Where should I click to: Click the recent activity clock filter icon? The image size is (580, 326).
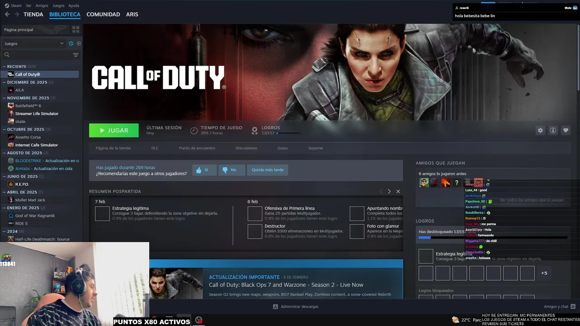coord(71,43)
